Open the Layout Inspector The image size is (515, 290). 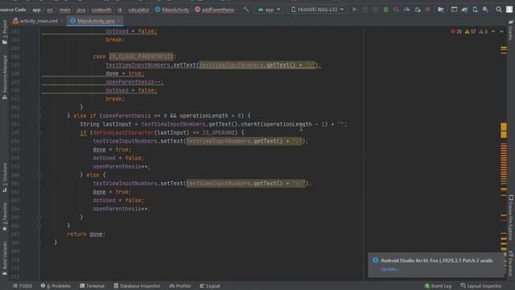(481, 286)
